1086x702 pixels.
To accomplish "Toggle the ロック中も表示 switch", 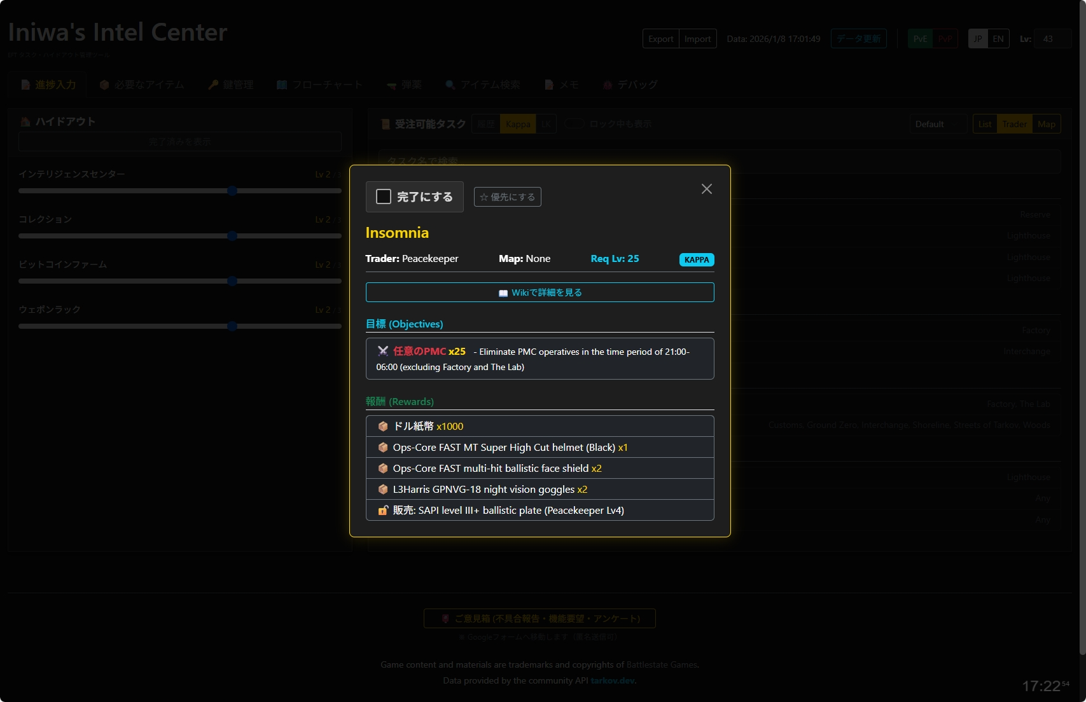I will point(574,124).
